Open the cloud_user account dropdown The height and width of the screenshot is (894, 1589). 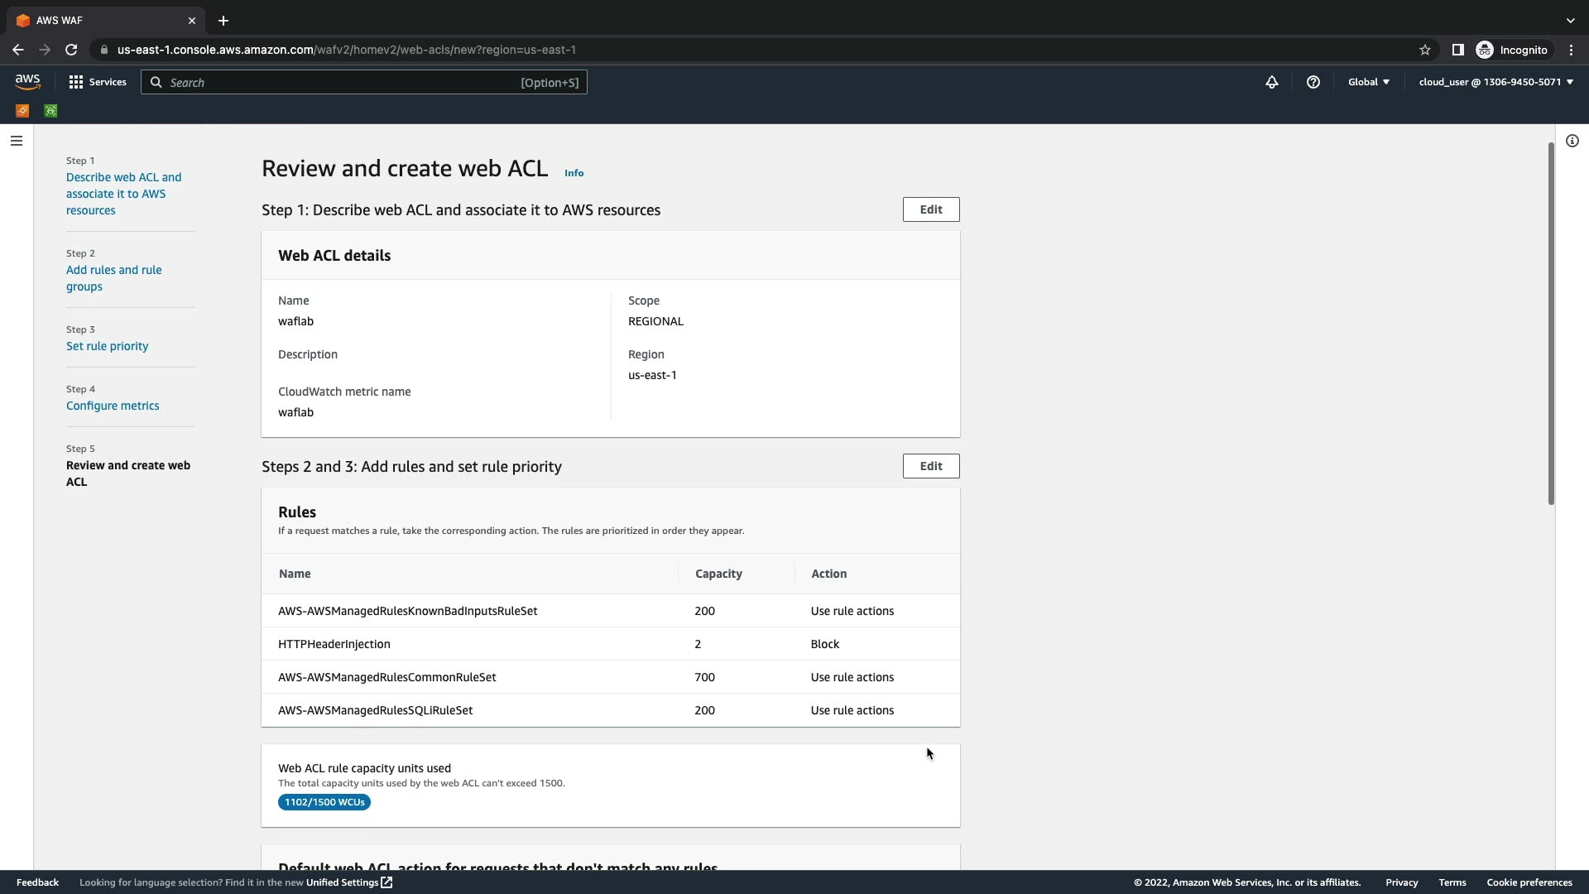(x=1495, y=82)
